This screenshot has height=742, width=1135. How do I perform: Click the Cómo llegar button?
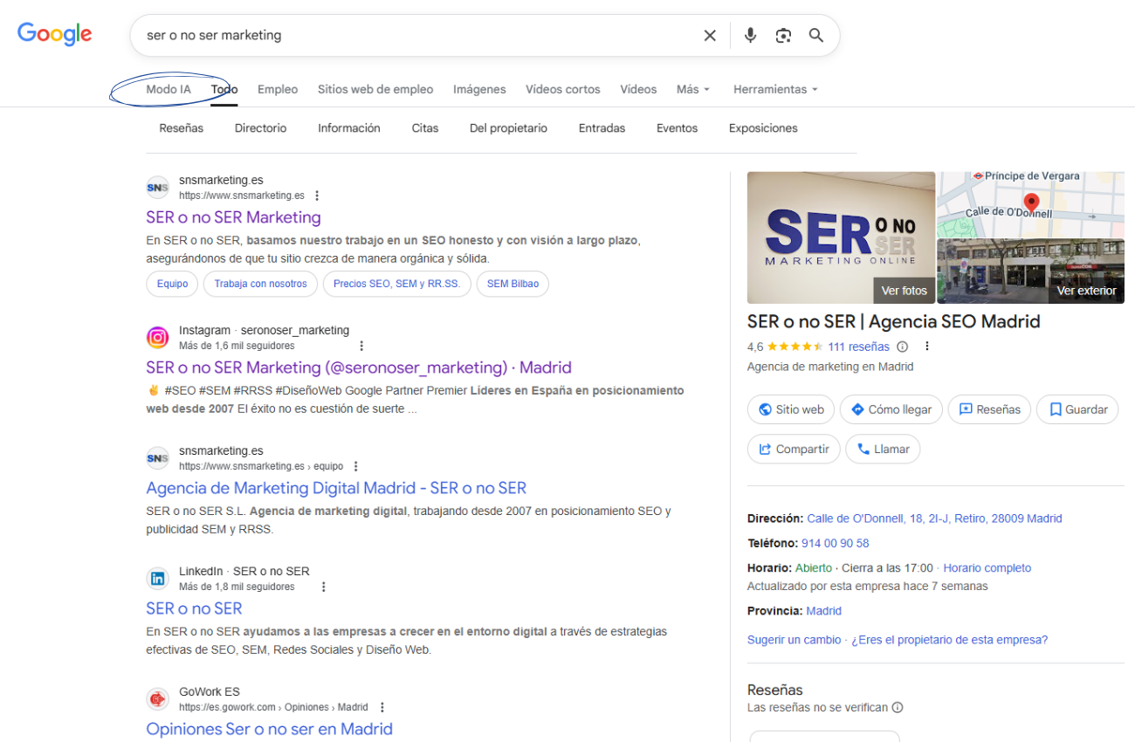click(x=891, y=409)
